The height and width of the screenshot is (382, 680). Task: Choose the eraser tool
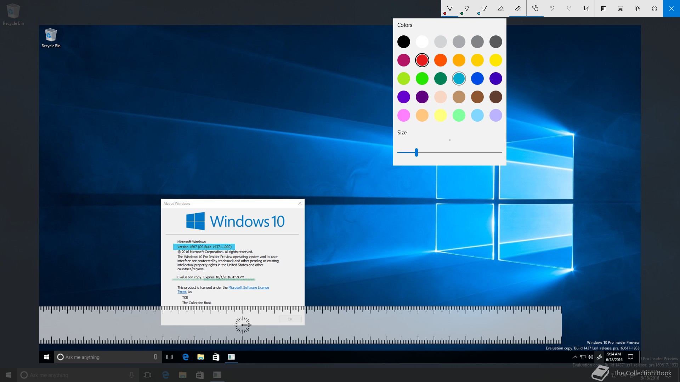[500, 8]
